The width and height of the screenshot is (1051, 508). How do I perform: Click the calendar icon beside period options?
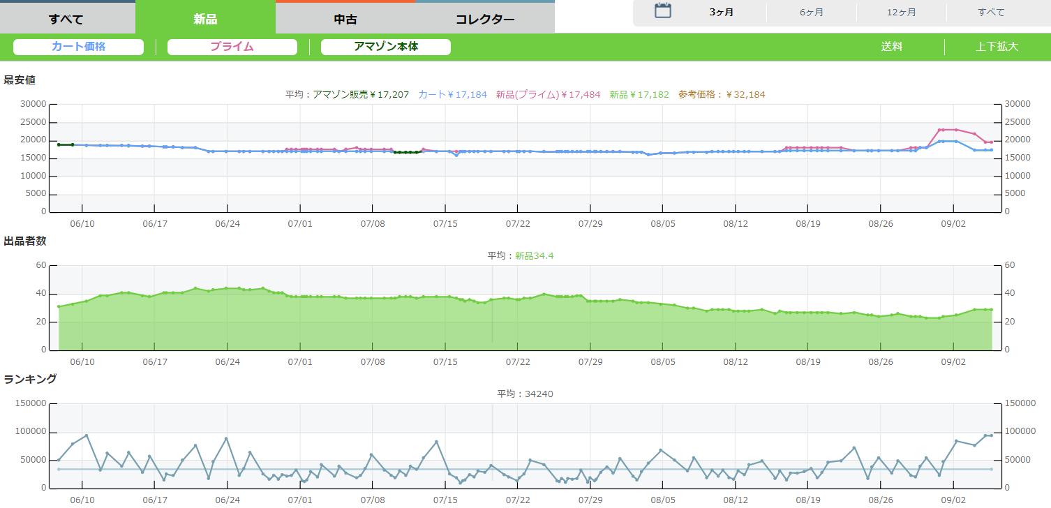[662, 11]
